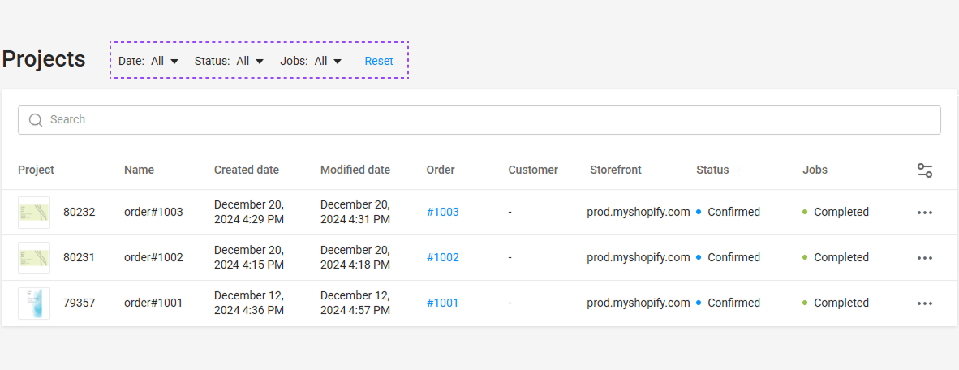The image size is (959, 370).
Task: Sort by Order column header
Action: click(x=441, y=170)
